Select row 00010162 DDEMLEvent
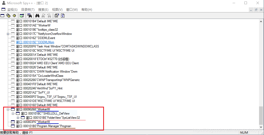Image resolution: width=264 pixels, height=135 pixels. pyautogui.click(x=36, y=38)
